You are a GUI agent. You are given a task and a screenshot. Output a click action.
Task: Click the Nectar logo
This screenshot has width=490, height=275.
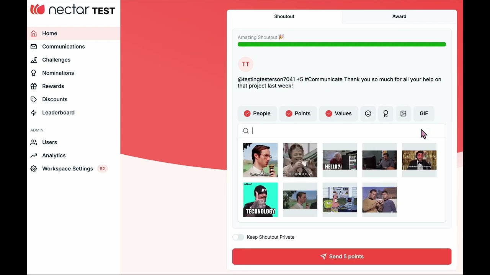coord(73,10)
